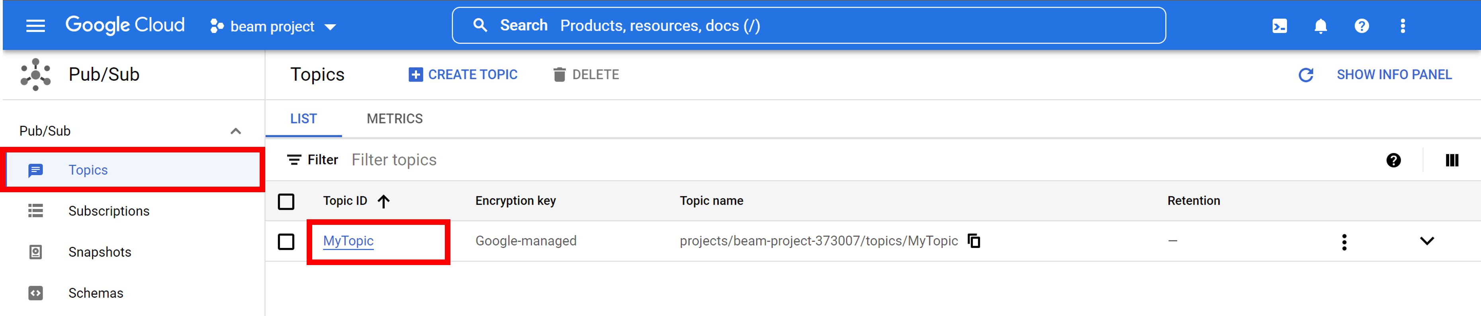The width and height of the screenshot is (1481, 316).
Task: Collapse the Pub/Sub sidebar section
Action: tap(235, 131)
